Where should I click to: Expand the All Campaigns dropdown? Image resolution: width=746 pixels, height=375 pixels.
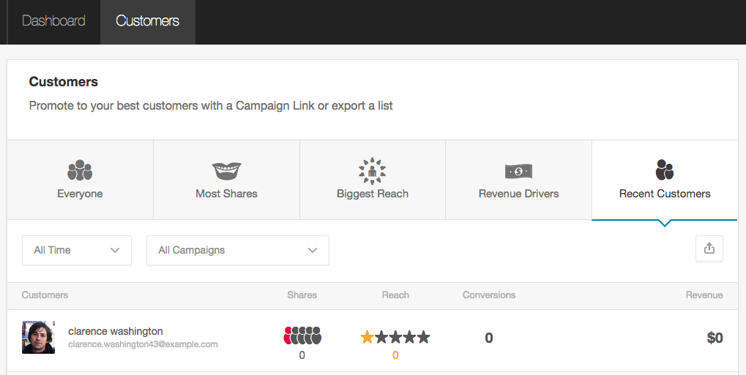(237, 250)
